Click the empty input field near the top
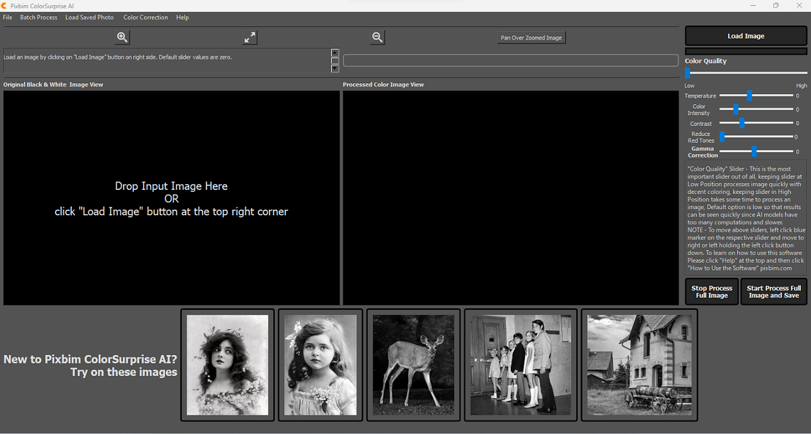This screenshot has width=811, height=434. click(511, 60)
